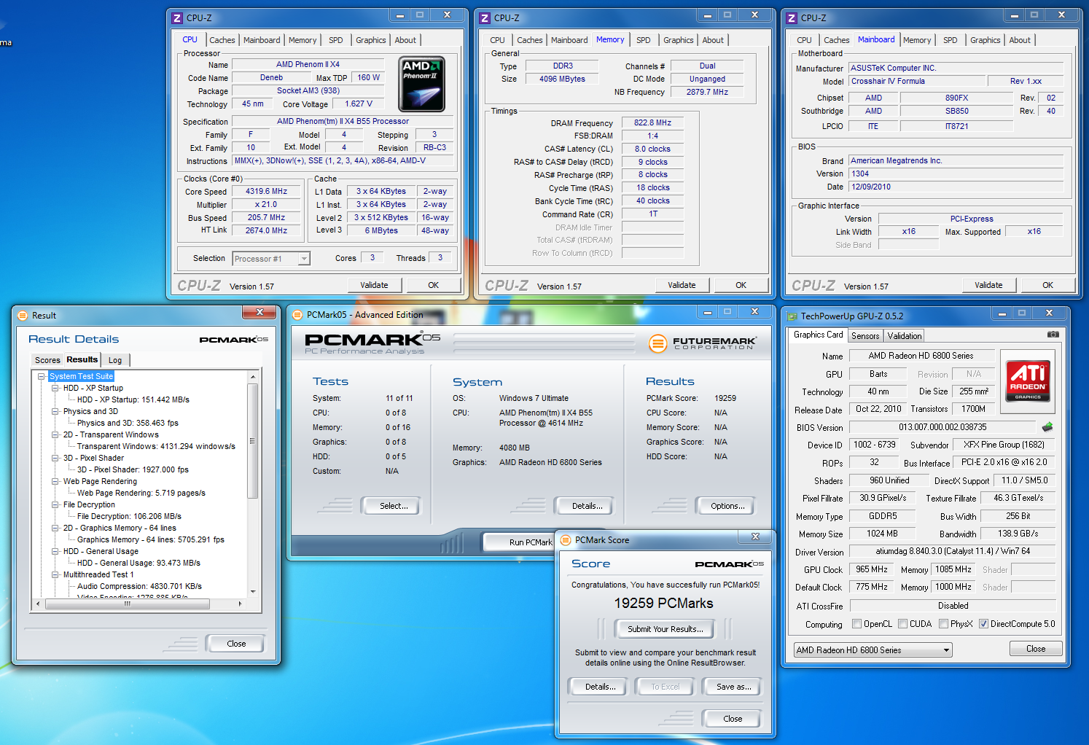Collapse the 2D - Transparent Windows node
Viewport: 1089px width, 745px height.
point(55,435)
